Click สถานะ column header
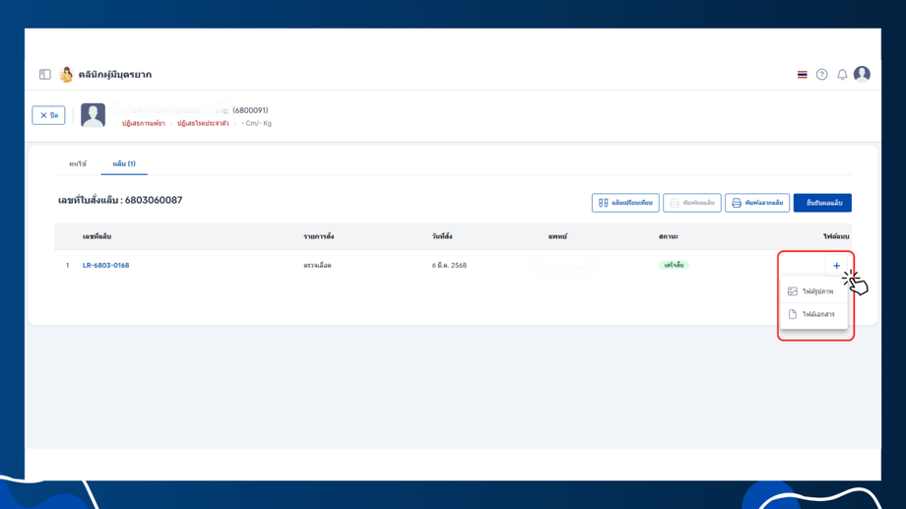Viewport: 906px width, 509px height. [669, 236]
